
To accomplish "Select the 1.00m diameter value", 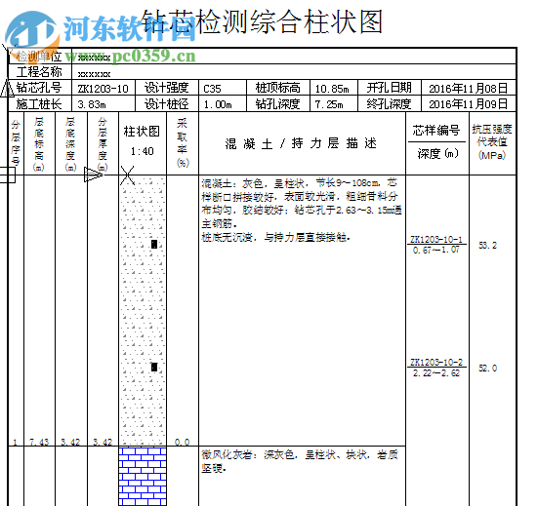I will (218, 104).
